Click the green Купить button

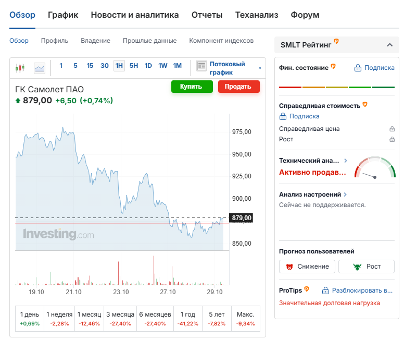[192, 87]
